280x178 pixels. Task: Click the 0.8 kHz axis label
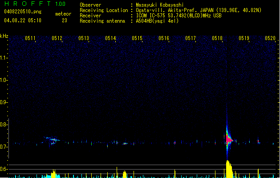(x=4, y=125)
